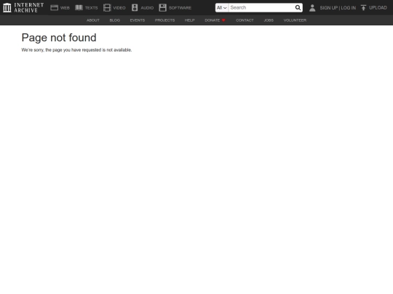Viewport: 393px width, 294px height.
Task: Click the Video label in navigation
Action: coord(119,8)
